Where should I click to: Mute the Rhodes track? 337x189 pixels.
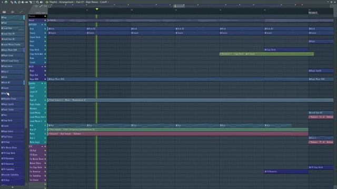(45, 109)
